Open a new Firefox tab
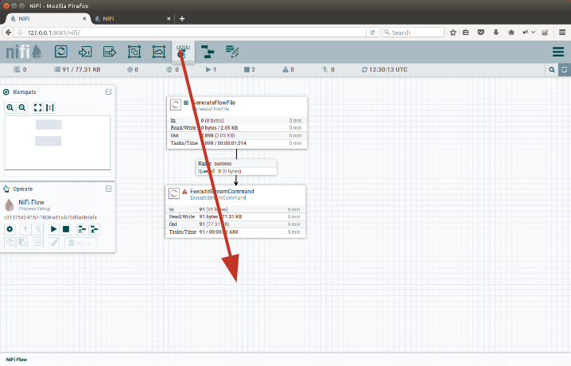The height and width of the screenshot is (366, 571). 182,18
